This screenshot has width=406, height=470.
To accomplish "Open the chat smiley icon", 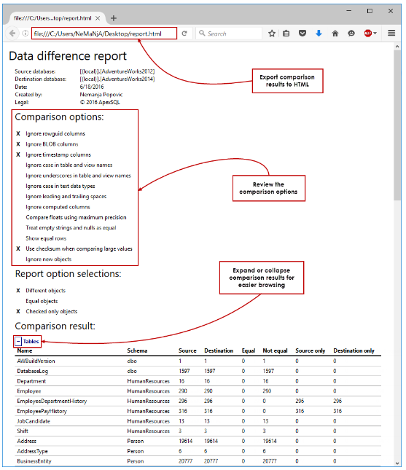I will click(351, 34).
